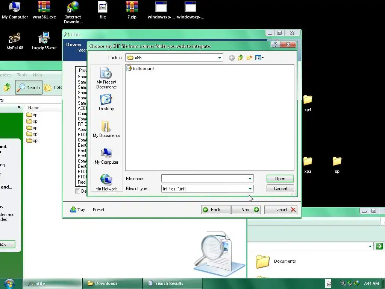
Task: Expand the File name dropdown arrow
Action: [x=250, y=179]
